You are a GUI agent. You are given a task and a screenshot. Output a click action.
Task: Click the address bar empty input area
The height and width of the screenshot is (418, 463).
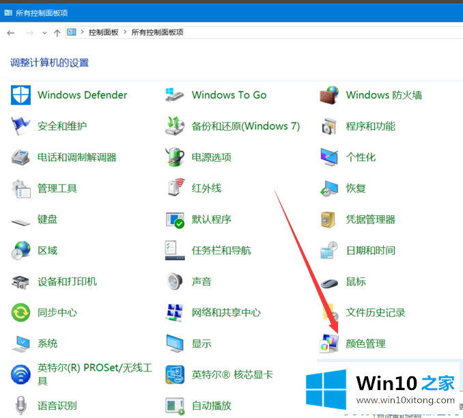[x=322, y=32]
